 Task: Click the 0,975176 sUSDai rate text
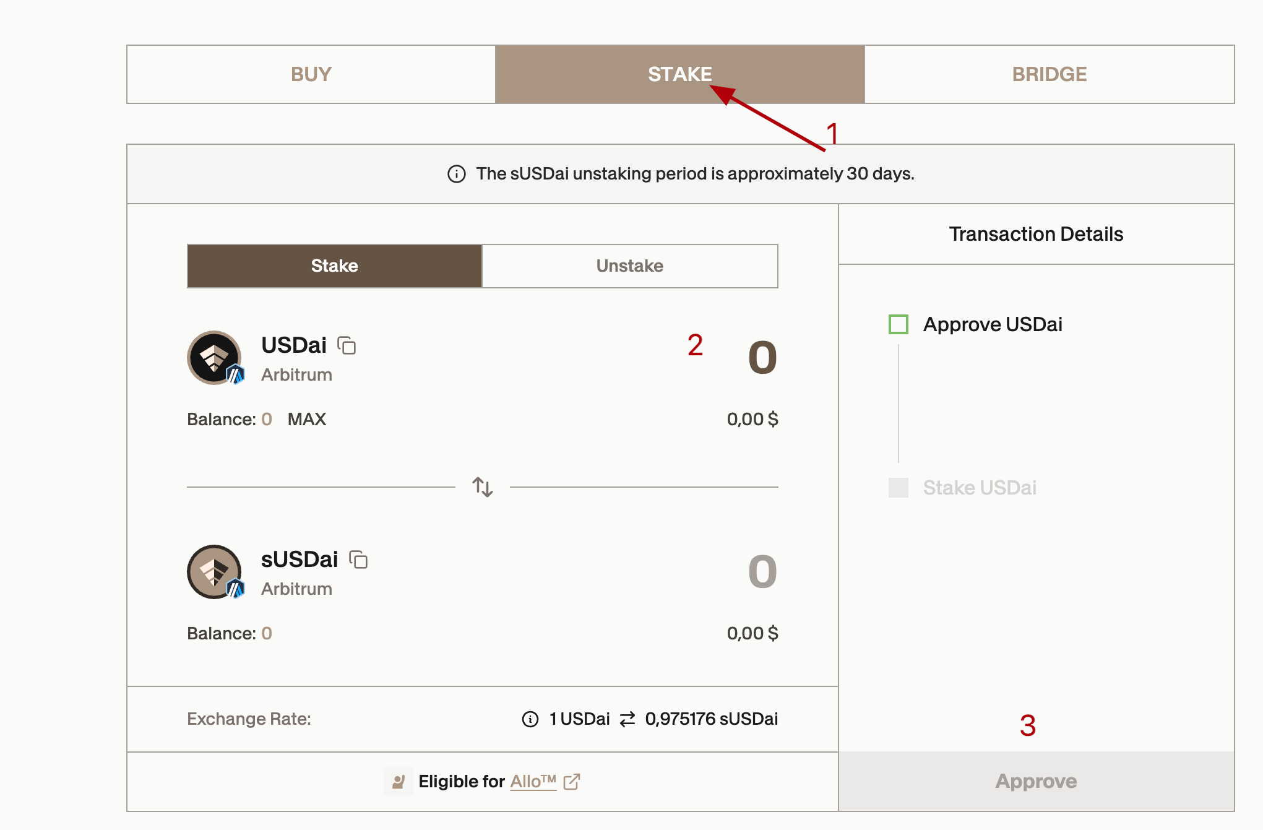pyautogui.click(x=712, y=719)
